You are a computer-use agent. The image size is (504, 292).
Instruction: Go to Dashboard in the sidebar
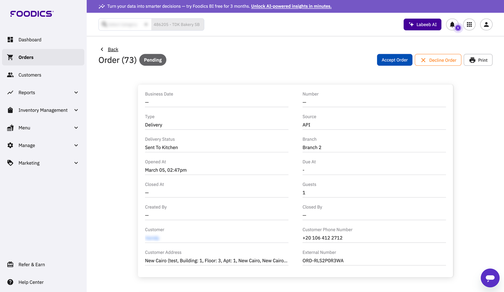pyautogui.click(x=43, y=40)
